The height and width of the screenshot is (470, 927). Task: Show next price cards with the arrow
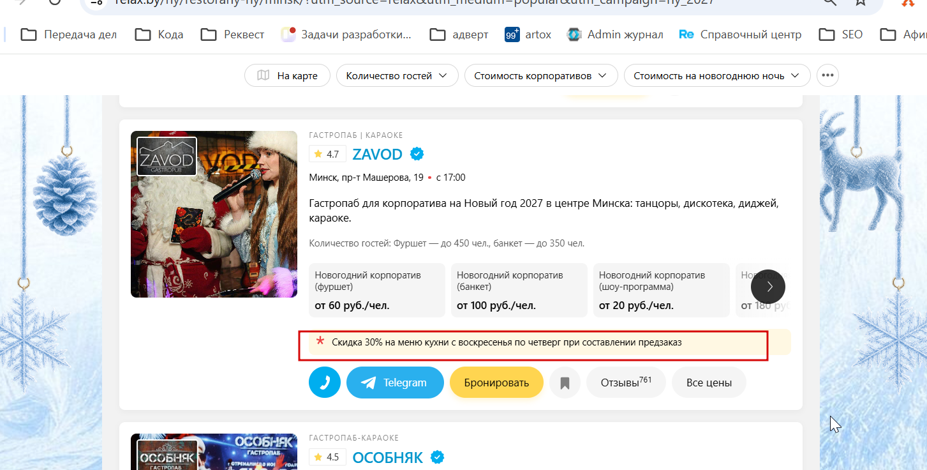tap(768, 287)
